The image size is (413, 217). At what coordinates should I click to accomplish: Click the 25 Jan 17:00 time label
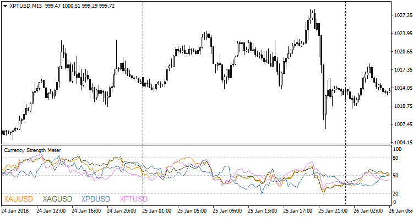[x=298, y=211]
